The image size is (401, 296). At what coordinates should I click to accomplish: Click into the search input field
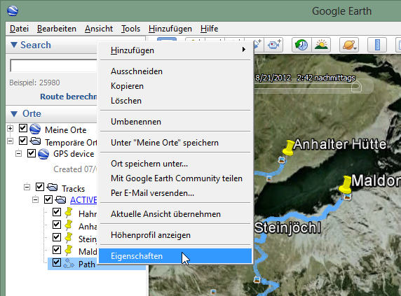(53, 66)
